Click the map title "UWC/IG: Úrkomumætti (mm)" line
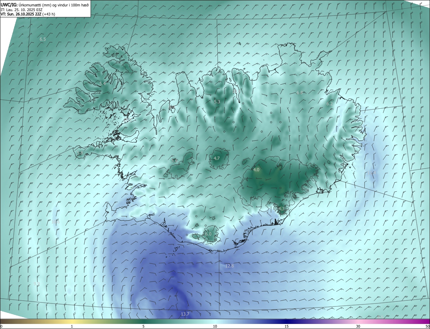Viewport: 430px width, 329px height. (45, 5)
